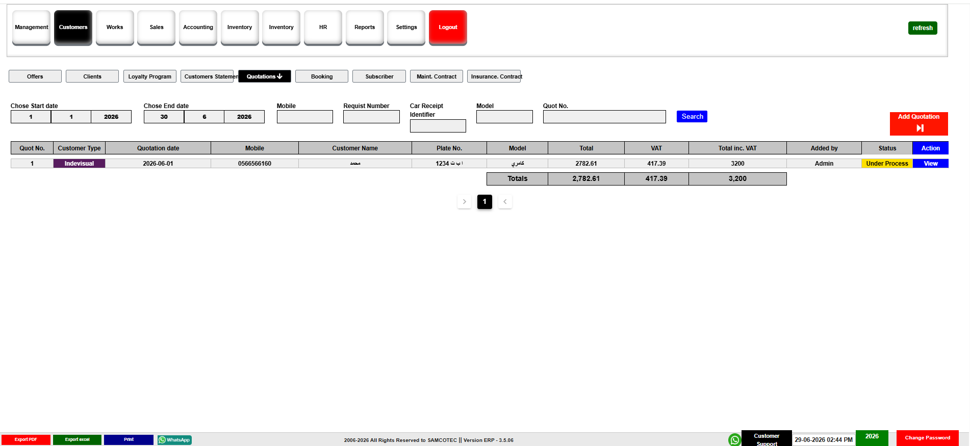Click the Admin cell in row 1

[824, 164]
